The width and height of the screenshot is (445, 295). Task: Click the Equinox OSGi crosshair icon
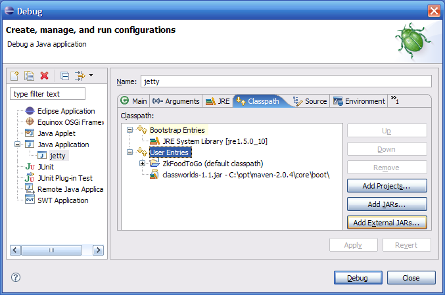(x=30, y=122)
